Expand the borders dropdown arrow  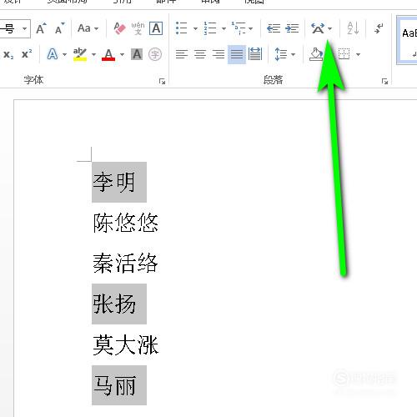[358, 54]
